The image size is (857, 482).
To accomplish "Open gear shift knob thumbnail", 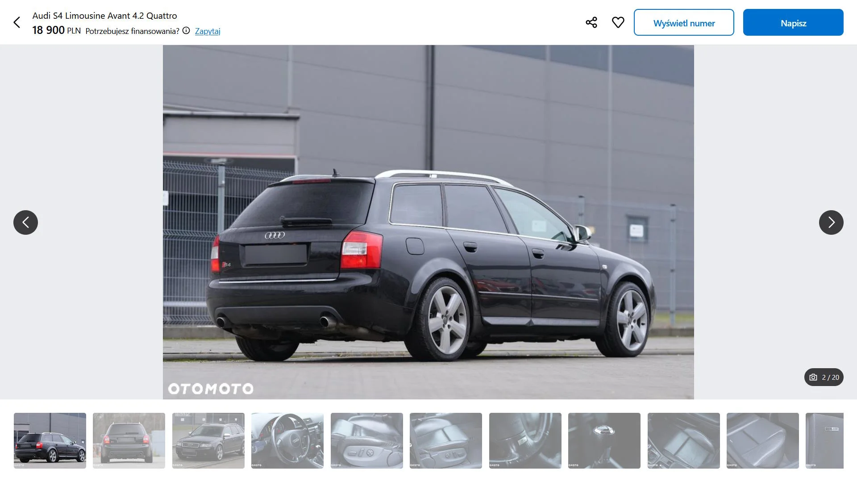I will [x=604, y=440].
